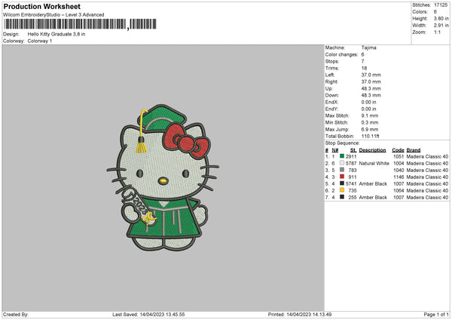Click the green color swatch in stop 1

343,155
